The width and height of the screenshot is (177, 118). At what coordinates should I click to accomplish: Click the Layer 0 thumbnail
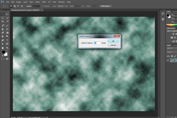[x=173, y=60]
